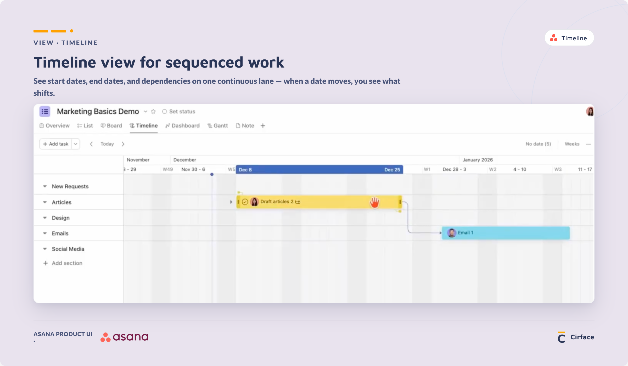The height and width of the screenshot is (366, 628).
Task: Collapse the Social Media section
Action: click(45, 249)
